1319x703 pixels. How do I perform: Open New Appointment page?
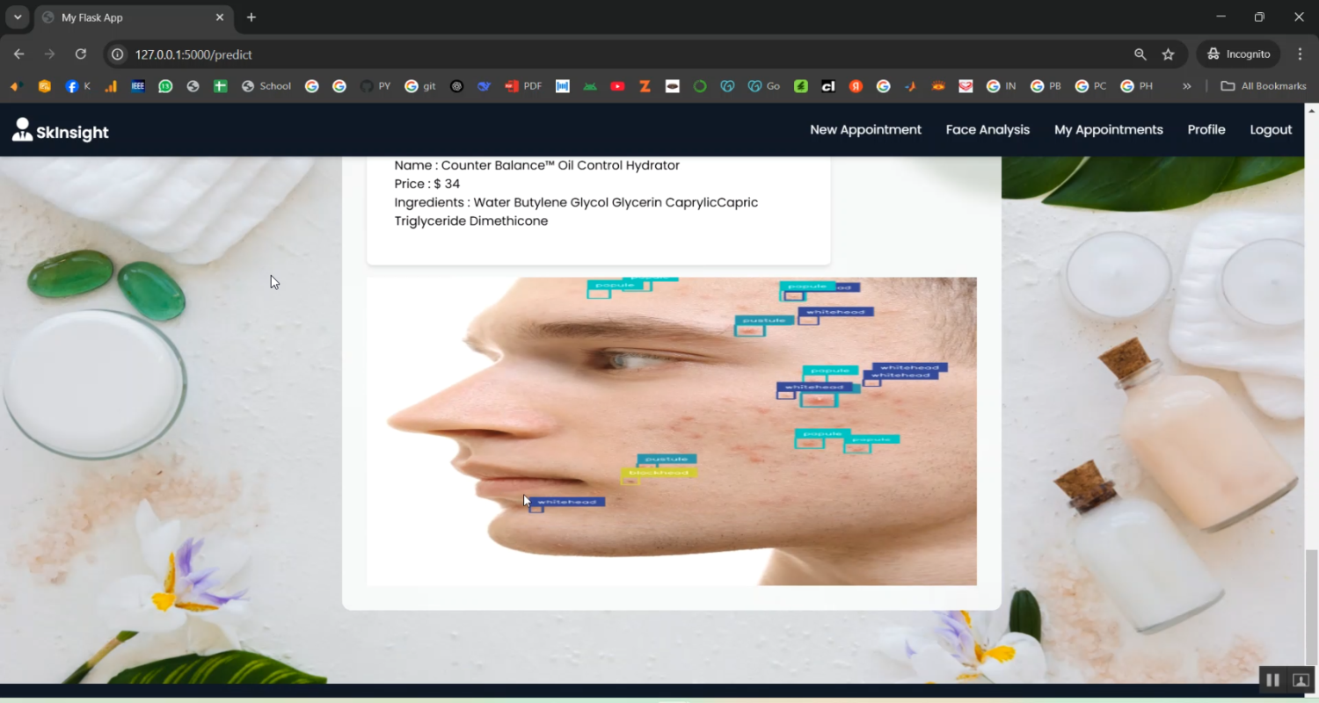pos(865,130)
